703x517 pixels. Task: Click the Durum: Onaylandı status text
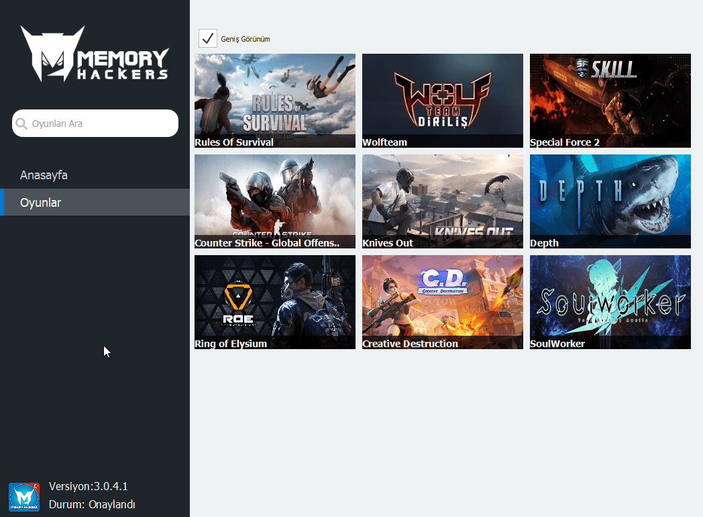(x=92, y=504)
